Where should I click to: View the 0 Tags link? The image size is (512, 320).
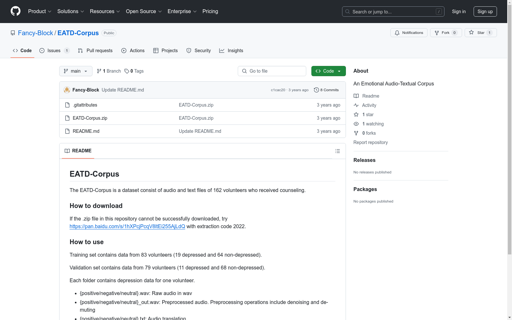click(x=134, y=71)
